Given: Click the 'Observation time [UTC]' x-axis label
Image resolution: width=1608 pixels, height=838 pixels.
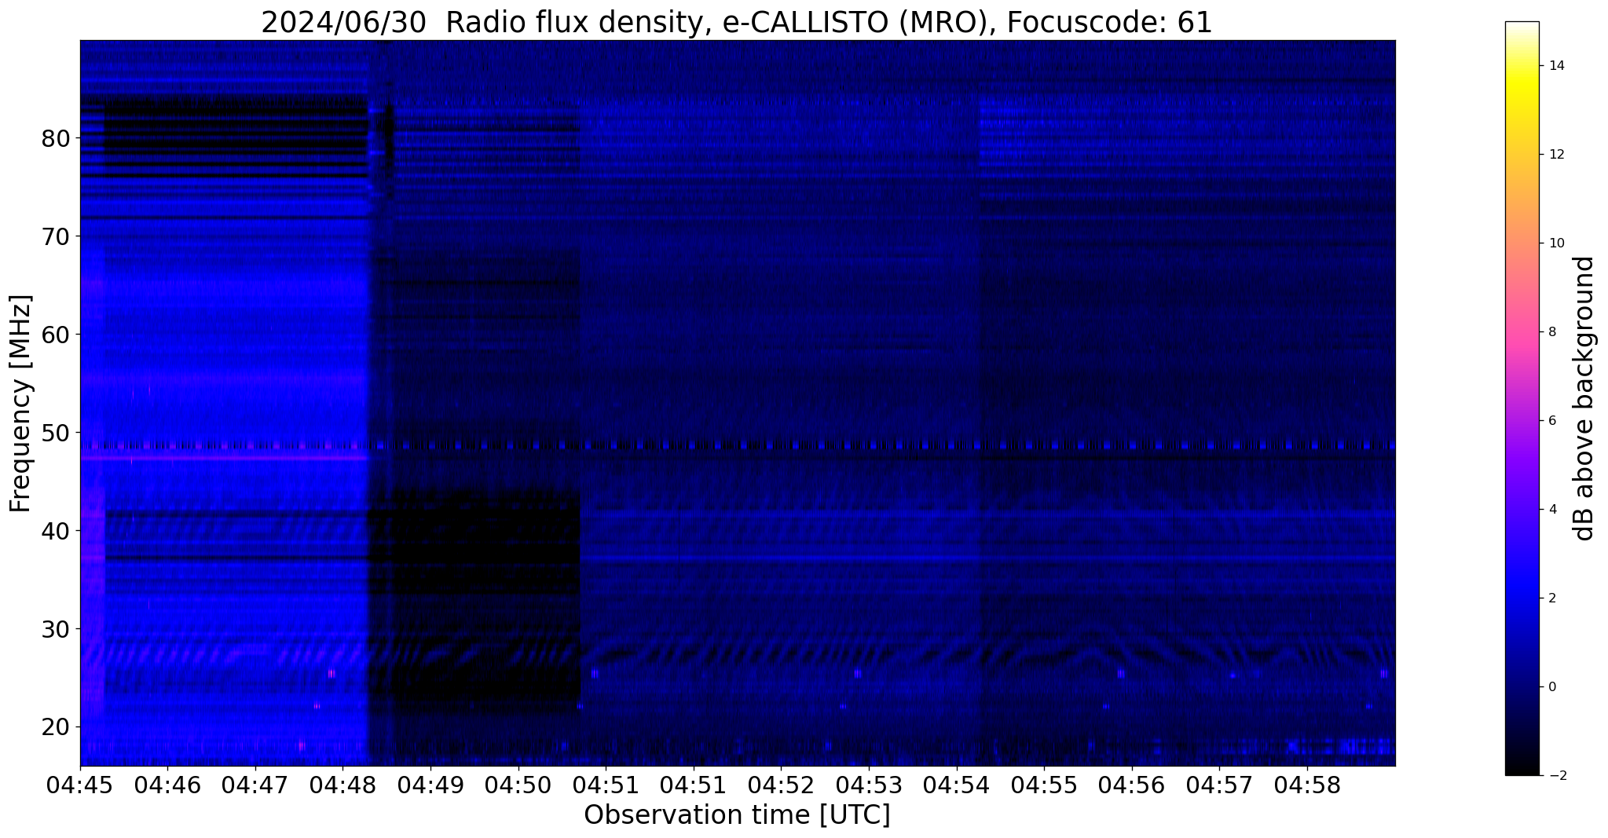Looking at the screenshot, I should tap(737, 814).
